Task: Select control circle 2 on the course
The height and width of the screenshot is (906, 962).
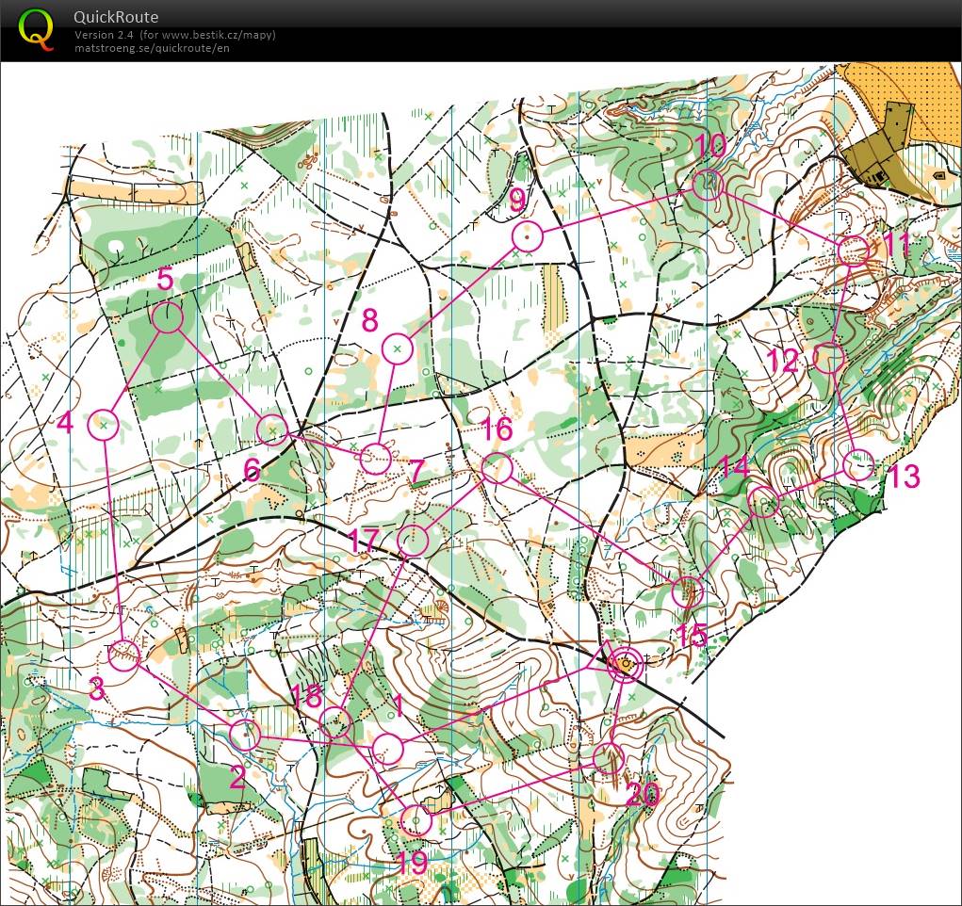Action: tap(245, 734)
